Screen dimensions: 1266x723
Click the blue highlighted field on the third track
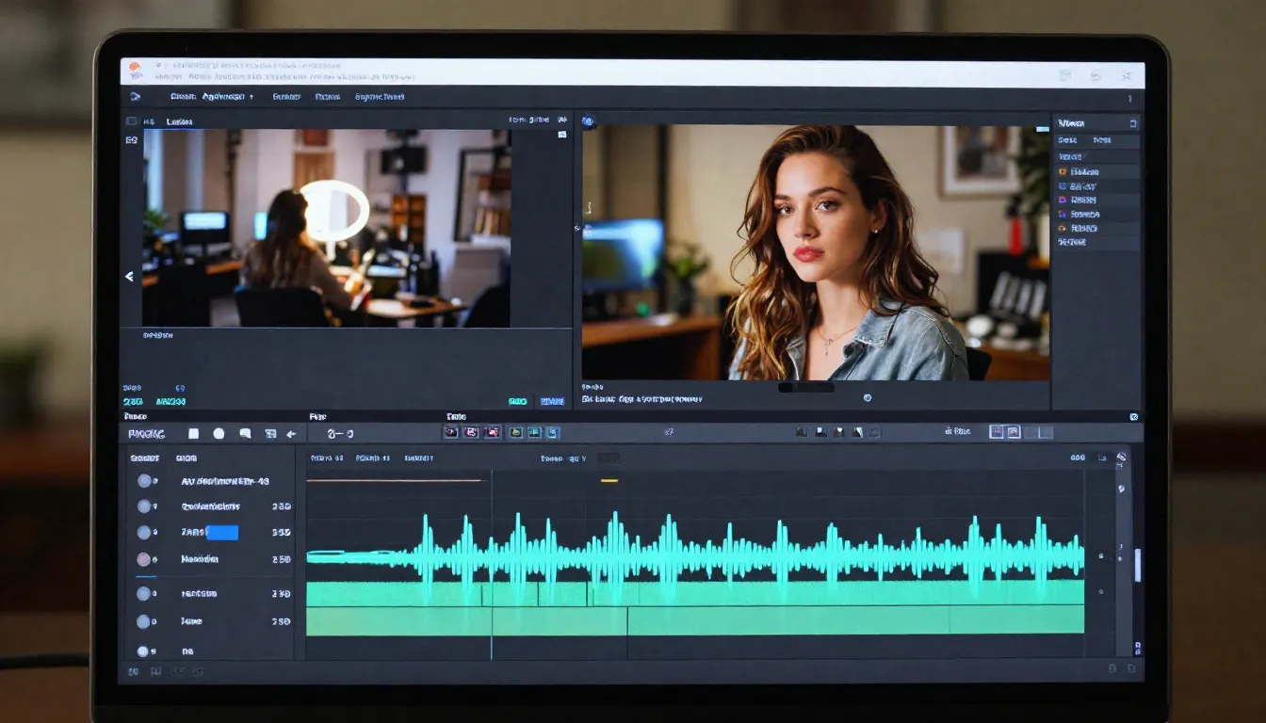point(221,533)
